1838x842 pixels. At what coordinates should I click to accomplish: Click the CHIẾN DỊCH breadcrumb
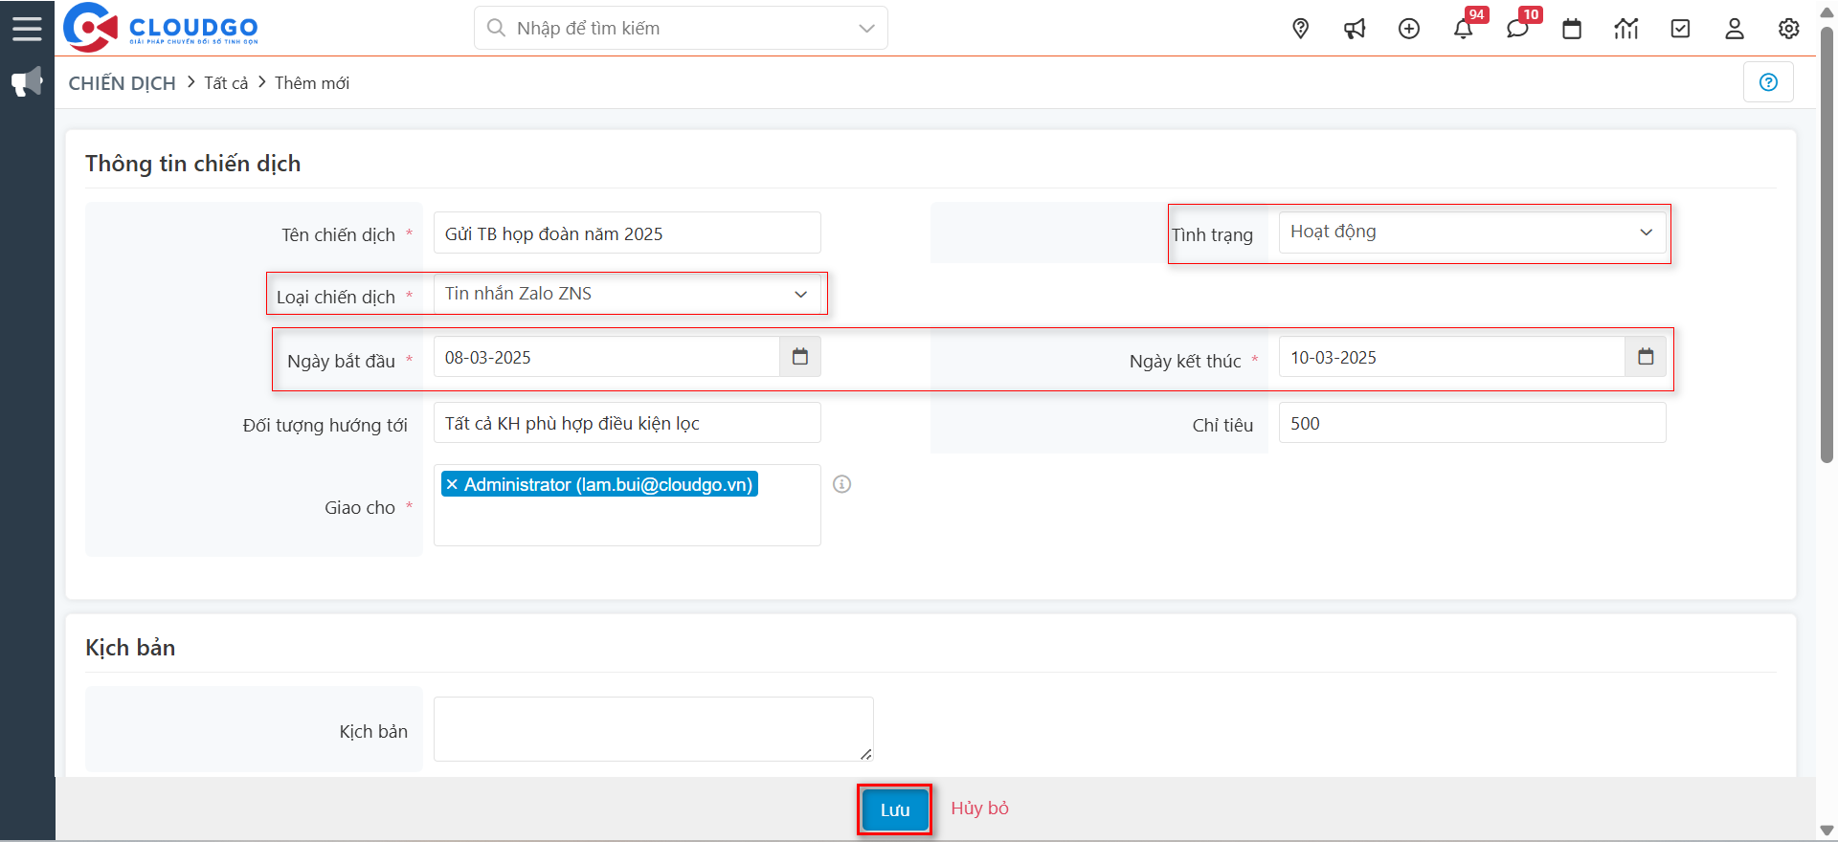[122, 83]
